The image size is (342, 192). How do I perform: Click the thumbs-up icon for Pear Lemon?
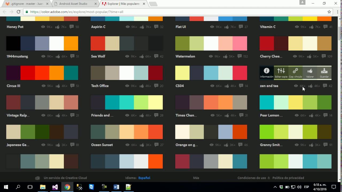[x=311, y=115]
